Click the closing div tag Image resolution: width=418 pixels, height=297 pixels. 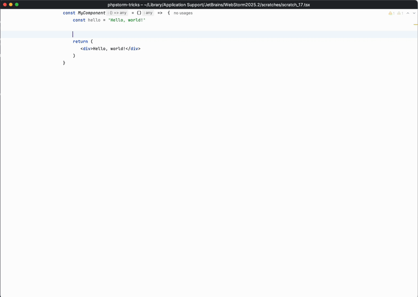click(133, 49)
